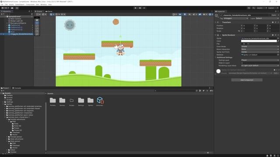
Task: Open the Layers dropdown in top toolbar
Action: 262,8
